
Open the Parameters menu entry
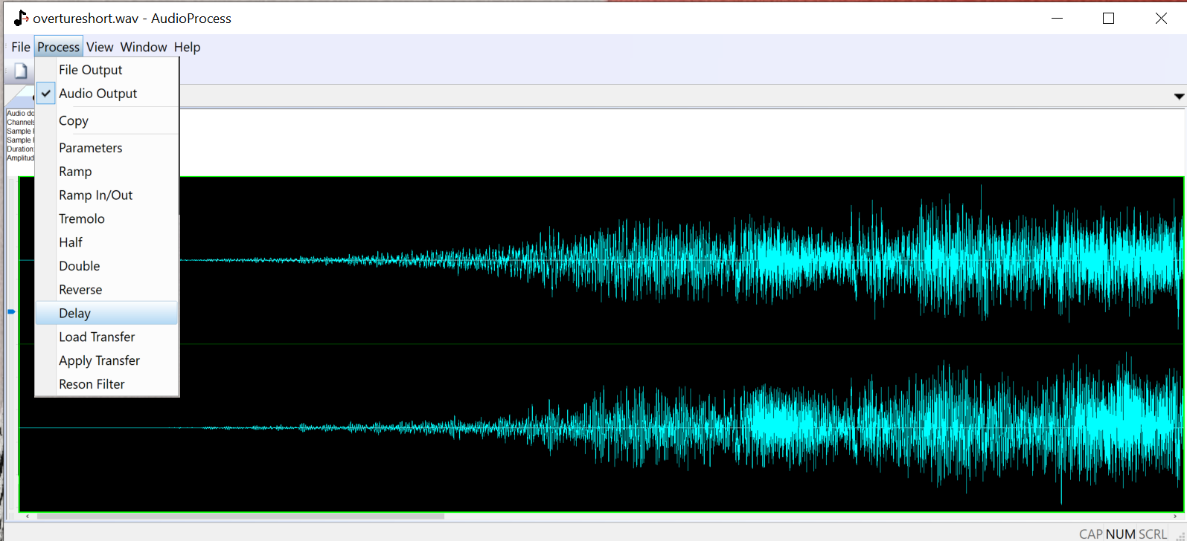click(x=91, y=148)
